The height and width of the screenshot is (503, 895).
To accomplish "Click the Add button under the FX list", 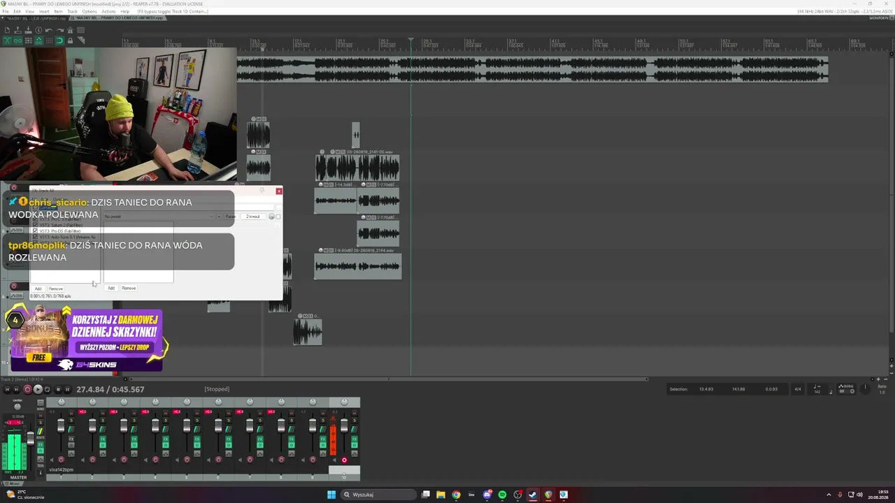I will click(x=38, y=289).
